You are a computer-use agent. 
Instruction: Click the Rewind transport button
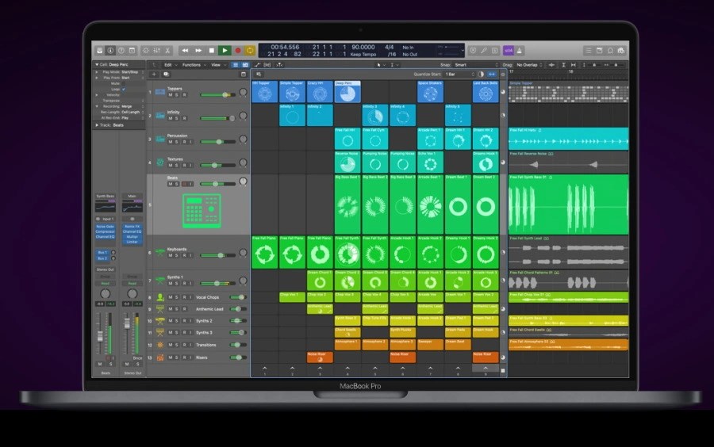185,51
